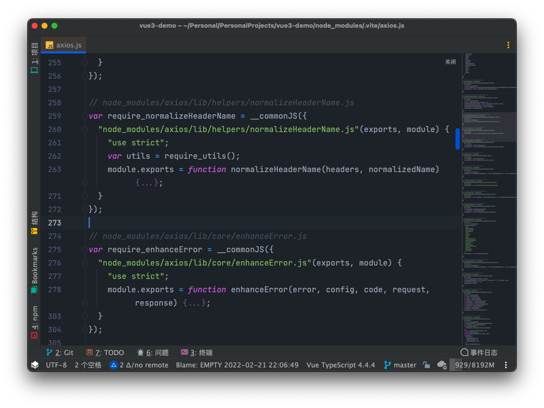Click the Blame: EMPTY annotation in status bar

(x=237, y=365)
